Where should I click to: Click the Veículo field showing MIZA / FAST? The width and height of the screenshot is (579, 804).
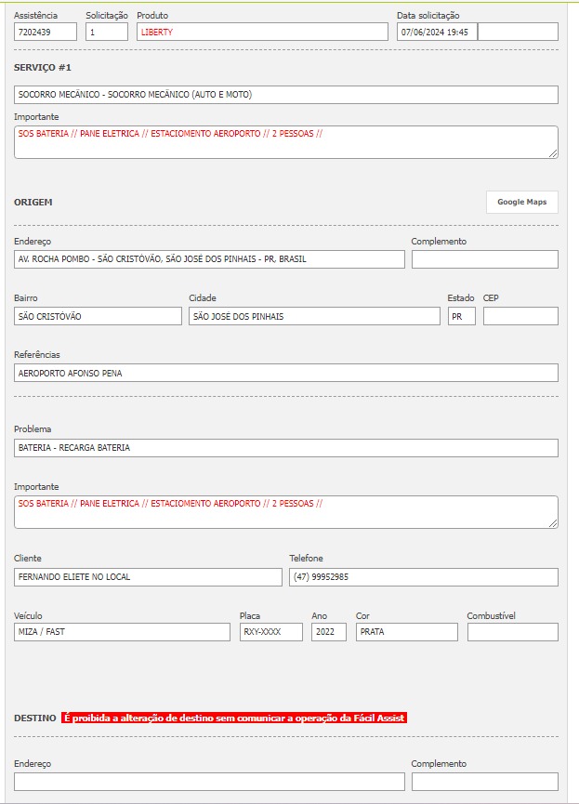(122, 632)
